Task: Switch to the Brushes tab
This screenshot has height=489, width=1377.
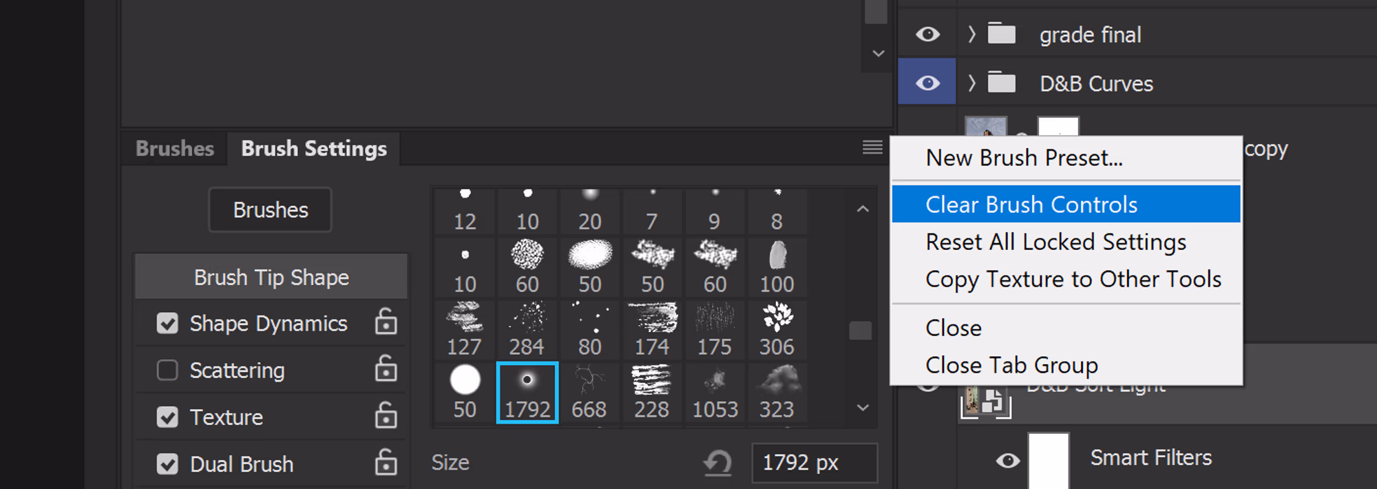Action: 175,149
